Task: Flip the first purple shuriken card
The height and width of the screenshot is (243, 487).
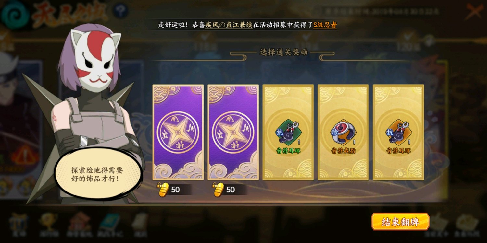Action: (178, 132)
